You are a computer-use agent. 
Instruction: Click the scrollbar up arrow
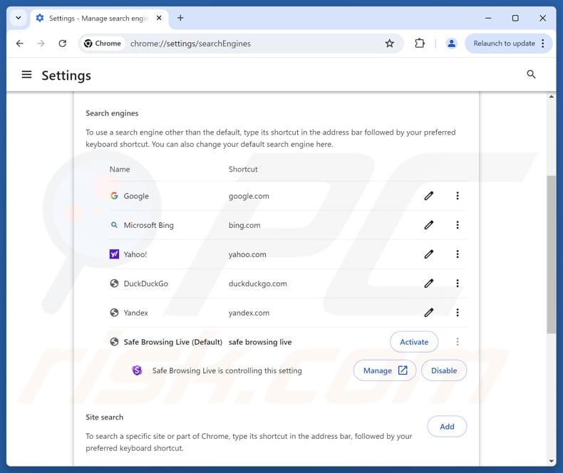coord(551,97)
